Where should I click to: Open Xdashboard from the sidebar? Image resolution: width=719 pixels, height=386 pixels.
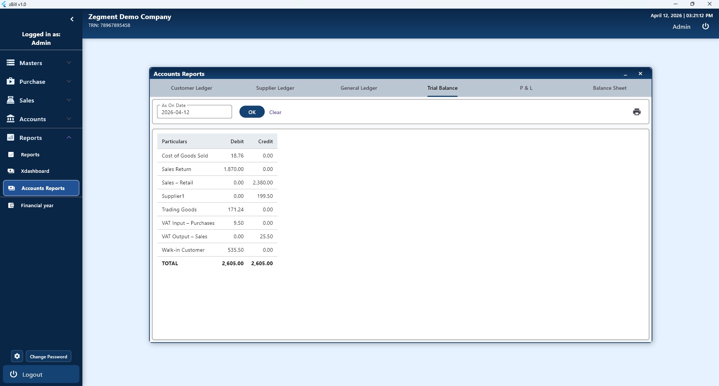35,171
